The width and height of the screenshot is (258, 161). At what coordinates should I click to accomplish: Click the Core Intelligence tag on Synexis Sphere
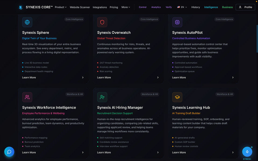[x=74, y=19]
